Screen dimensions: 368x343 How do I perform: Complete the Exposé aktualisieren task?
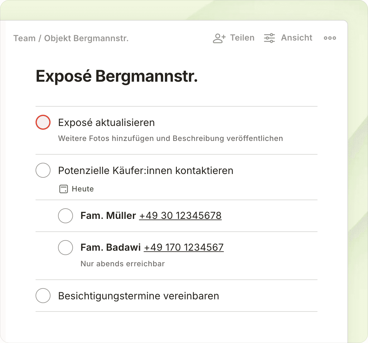tap(43, 122)
